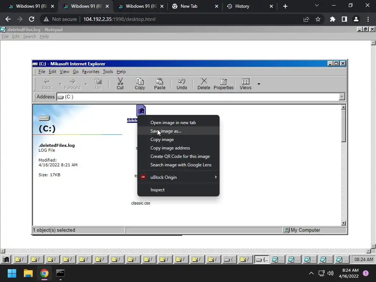376x282 pixels.
Task: Open the terminal app in Windows taskbar
Action: pos(60,273)
